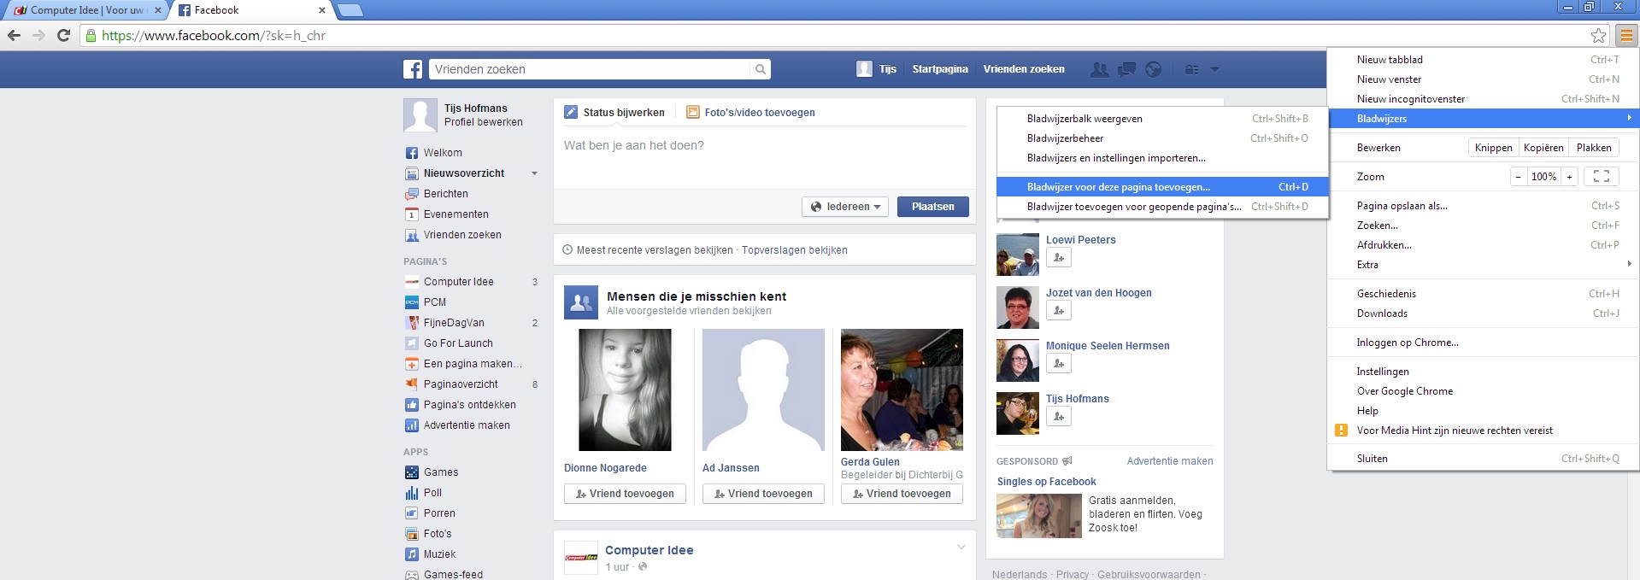Viewport: 1640px width, 580px height.
Task: Click in the Vrienden zoeken search field
Action: coord(591,69)
